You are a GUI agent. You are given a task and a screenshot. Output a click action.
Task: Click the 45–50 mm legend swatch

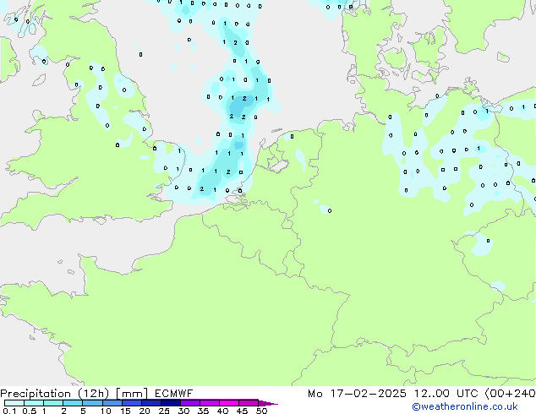click(x=249, y=403)
